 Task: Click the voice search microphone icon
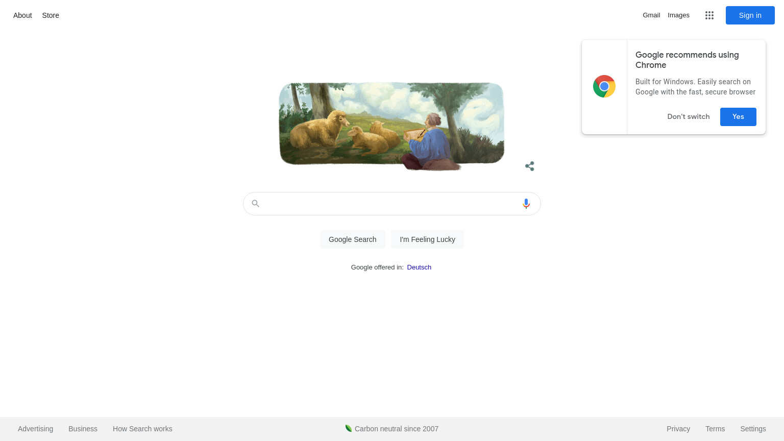coord(526,204)
